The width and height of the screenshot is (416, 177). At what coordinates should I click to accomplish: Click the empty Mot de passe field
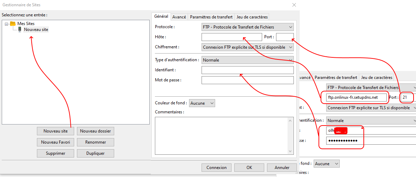248,80
